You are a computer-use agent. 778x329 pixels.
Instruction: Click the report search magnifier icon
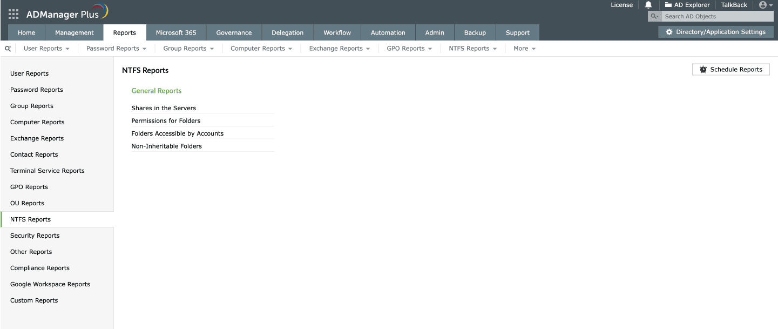tap(7, 48)
